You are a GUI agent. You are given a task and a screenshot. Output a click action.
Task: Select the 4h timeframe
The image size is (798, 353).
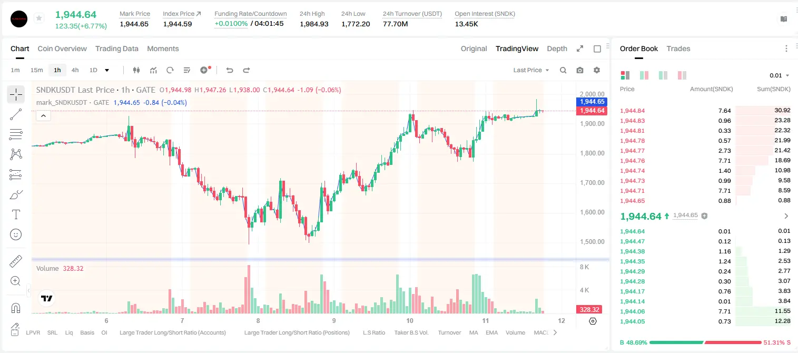click(75, 70)
